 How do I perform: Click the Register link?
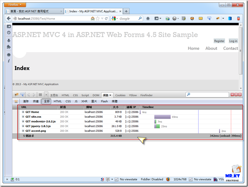[x=219, y=41]
